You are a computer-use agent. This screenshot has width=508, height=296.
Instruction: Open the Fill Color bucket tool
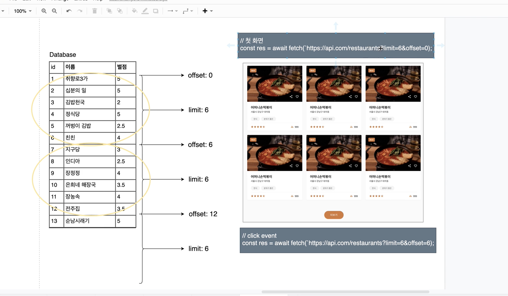point(134,11)
